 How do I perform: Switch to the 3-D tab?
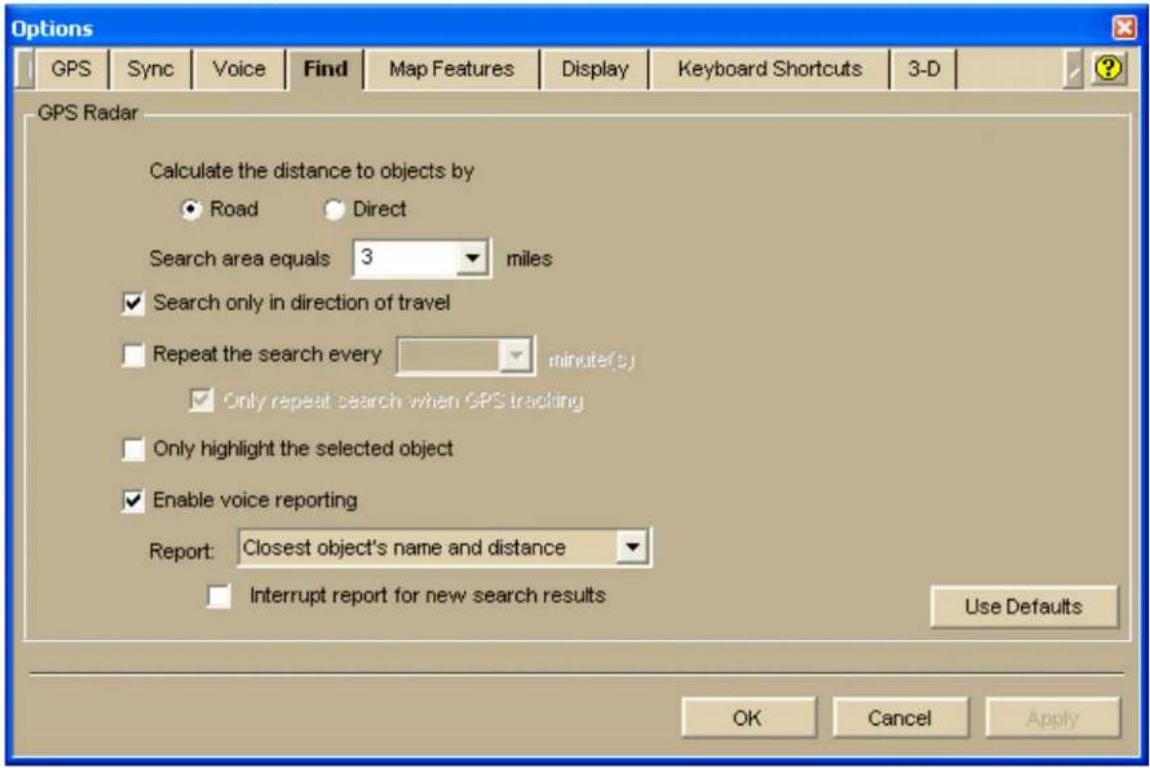point(924,69)
